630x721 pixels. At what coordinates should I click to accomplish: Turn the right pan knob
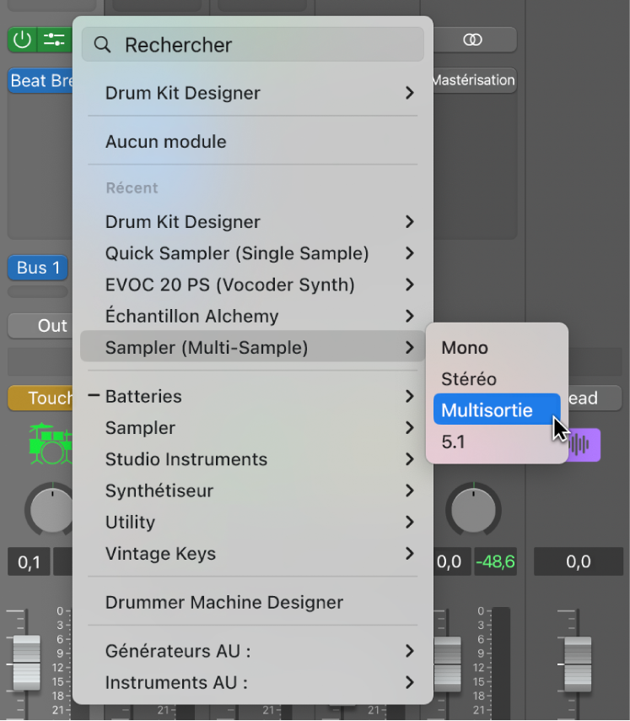474,509
